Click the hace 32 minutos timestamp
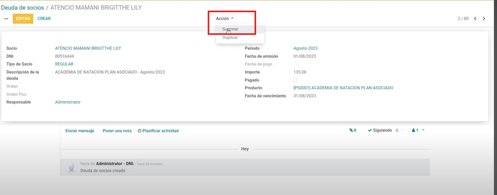Image resolution: width=497 pixels, height=195 pixels. (150, 164)
